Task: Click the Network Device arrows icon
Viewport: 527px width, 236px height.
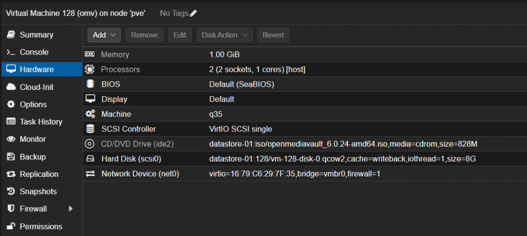Action: [x=90, y=174]
